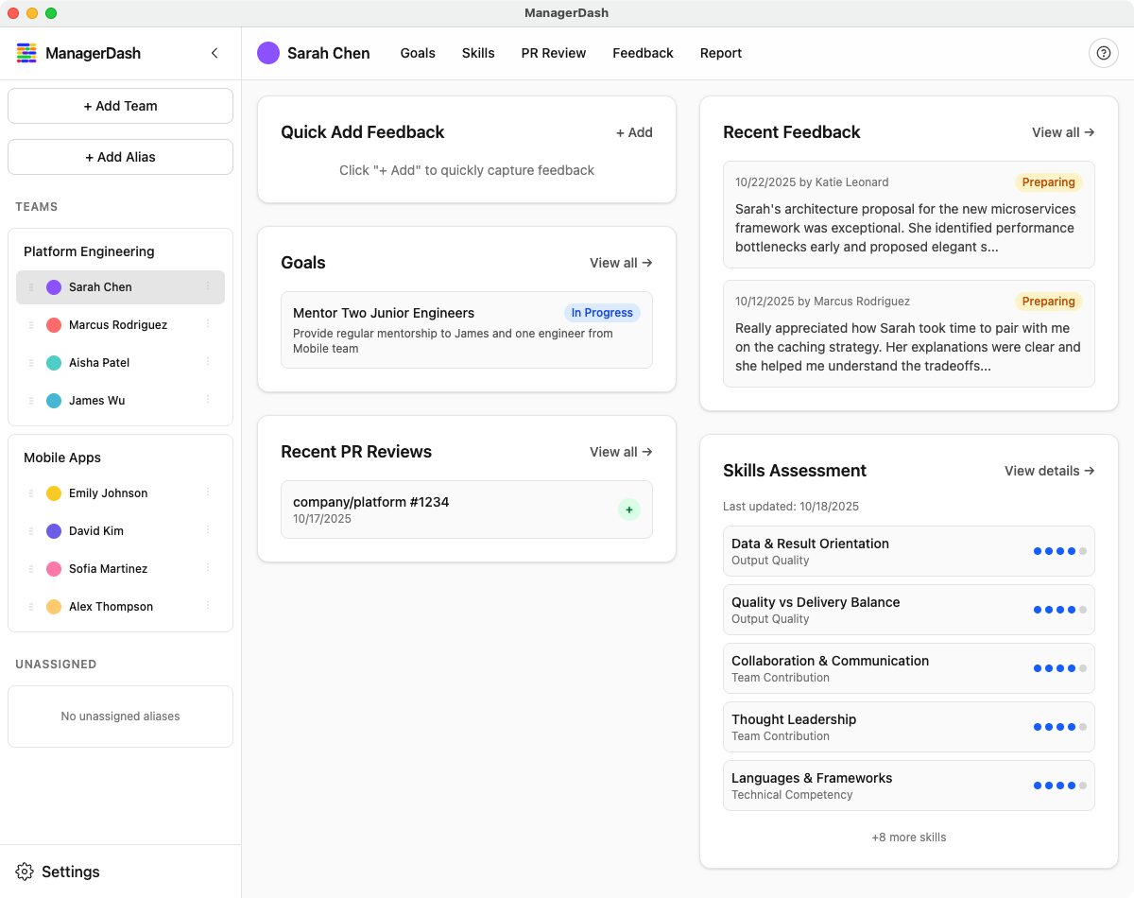Click the ManagerDash logo icon
Screen dimensions: 1134x898
tap(26, 53)
